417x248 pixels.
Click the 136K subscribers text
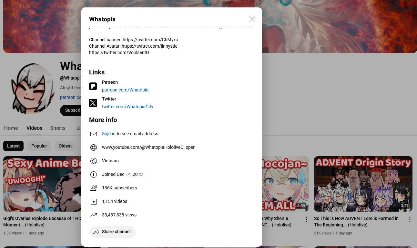119,188
